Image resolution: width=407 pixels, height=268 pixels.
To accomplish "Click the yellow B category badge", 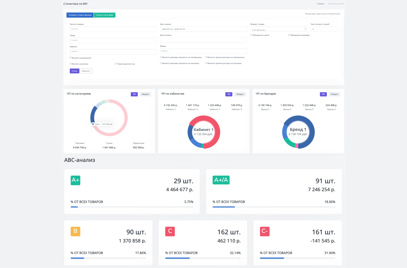I will 75,231.
